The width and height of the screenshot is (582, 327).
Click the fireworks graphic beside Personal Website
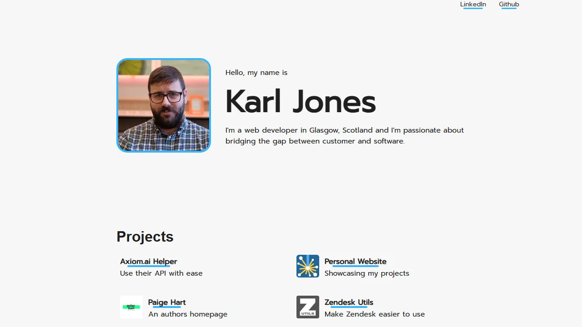pyautogui.click(x=308, y=266)
